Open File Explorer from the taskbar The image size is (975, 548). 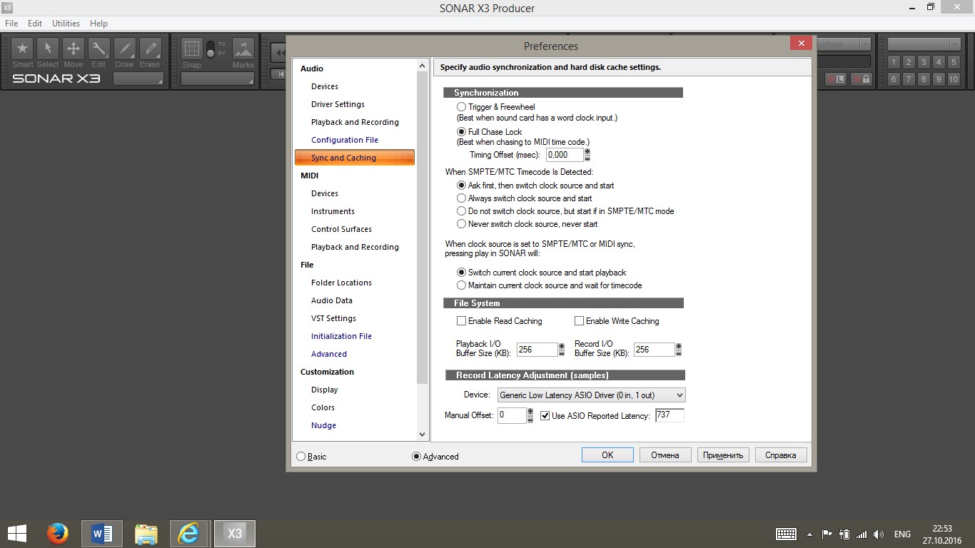point(146,533)
